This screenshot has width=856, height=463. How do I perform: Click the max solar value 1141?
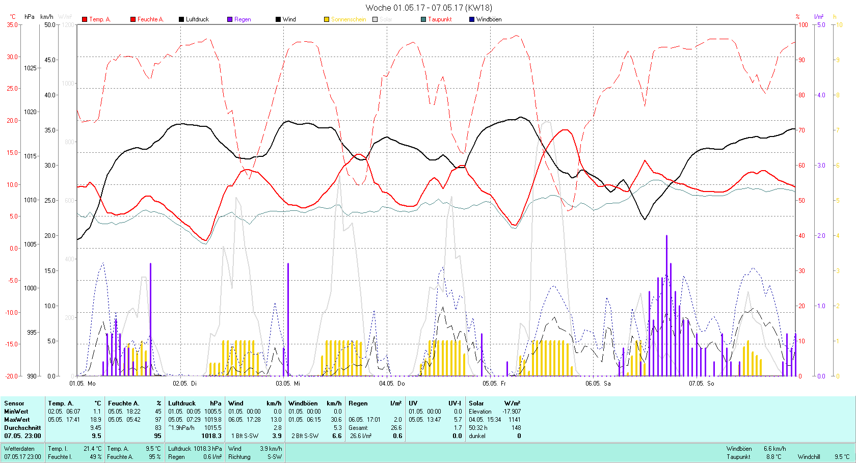click(x=515, y=420)
